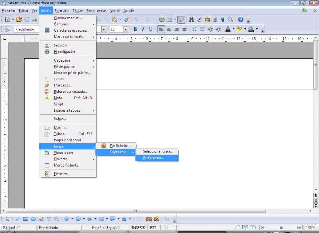This screenshot has height=233, width=319.
Task: Open the font color dropdown arrow
Action: click(234, 29)
